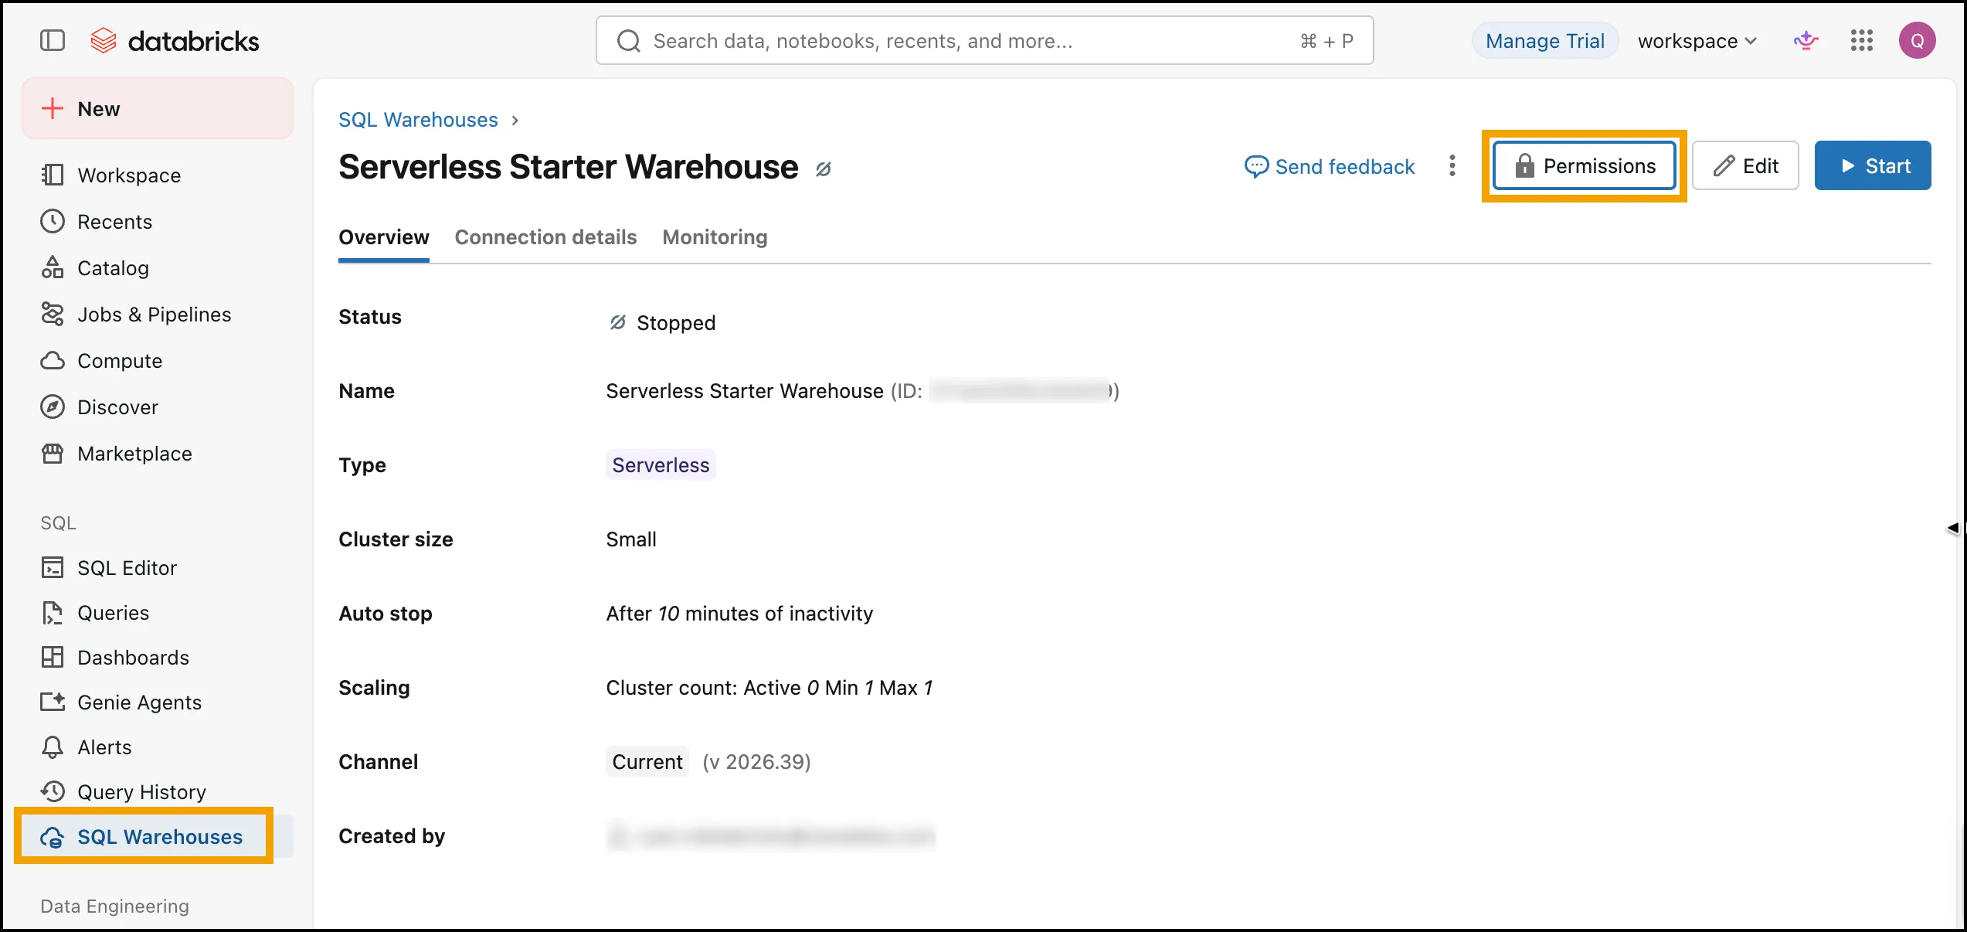Select SQL Warehouses in the sidebar
The height and width of the screenshot is (932, 1967).
point(158,837)
